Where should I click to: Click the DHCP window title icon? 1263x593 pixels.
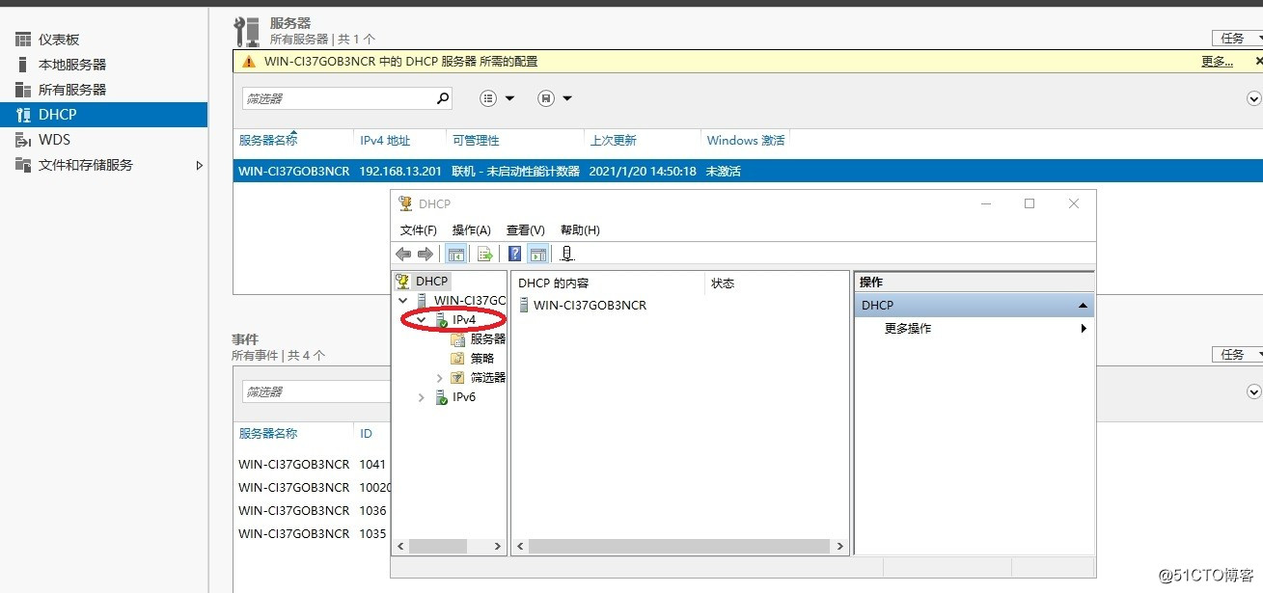click(x=405, y=203)
